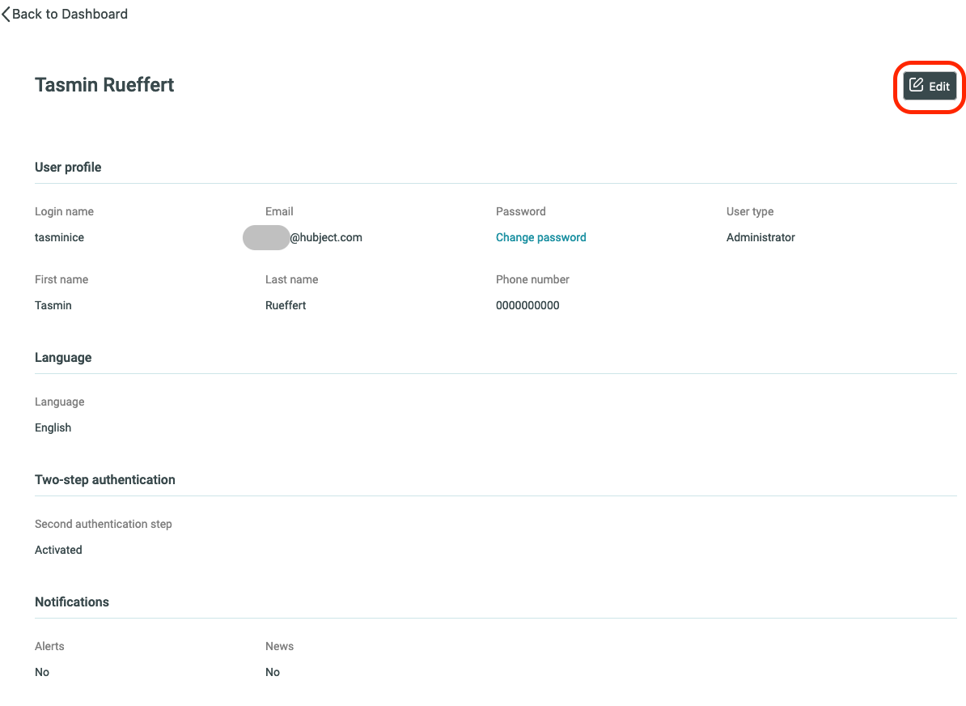Click the Language section heading
966x706 pixels.
point(63,358)
